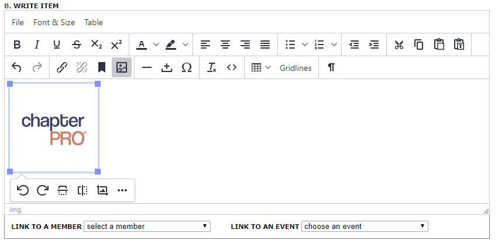Open numbered list style dropdown
The width and height of the screenshot is (498, 243).
pyautogui.click(x=334, y=45)
